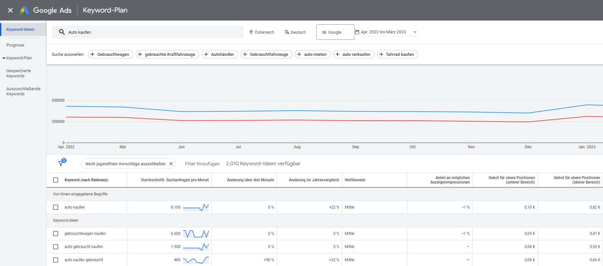Add the auto mieten suggestion chip
The height and width of the screenshot is (266, 603).
[312, 54]
